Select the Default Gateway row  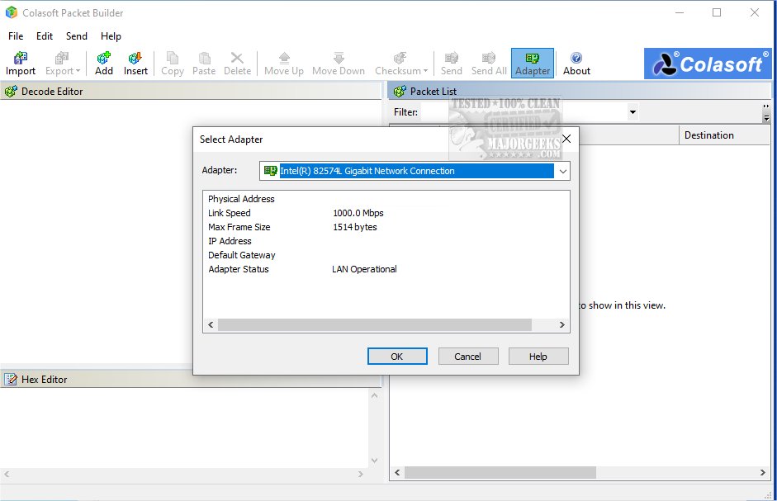tap(386, 255)
